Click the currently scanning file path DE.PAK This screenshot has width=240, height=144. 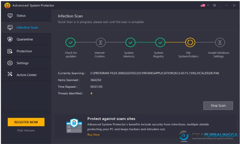coord(154,73)
